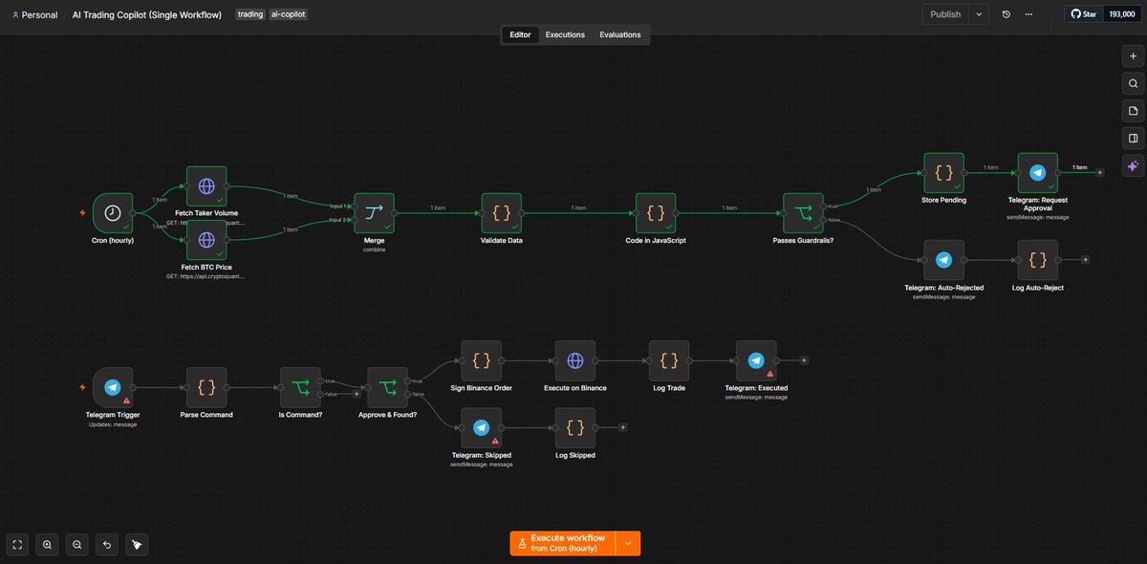Screen dimensions: 1147x564
Task: Zoom in on the workflow canvas
Action: tap(47, 545)
